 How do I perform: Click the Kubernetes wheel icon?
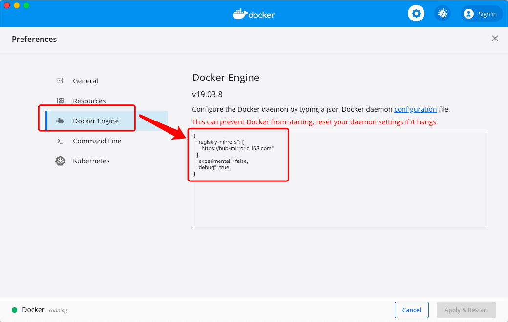60,161
